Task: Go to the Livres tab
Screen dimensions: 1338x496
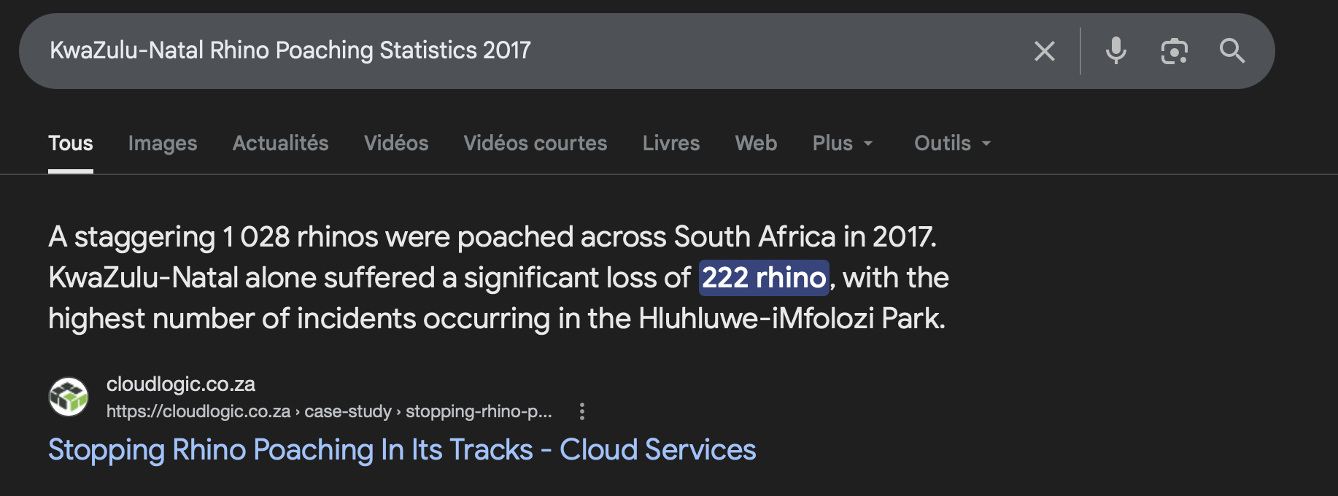Action: 670,143
